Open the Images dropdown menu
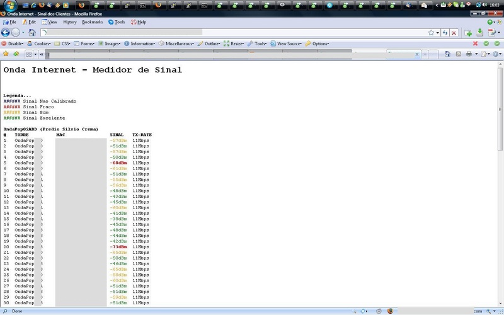This screenshot has width=504, height=315. point(109,43)
